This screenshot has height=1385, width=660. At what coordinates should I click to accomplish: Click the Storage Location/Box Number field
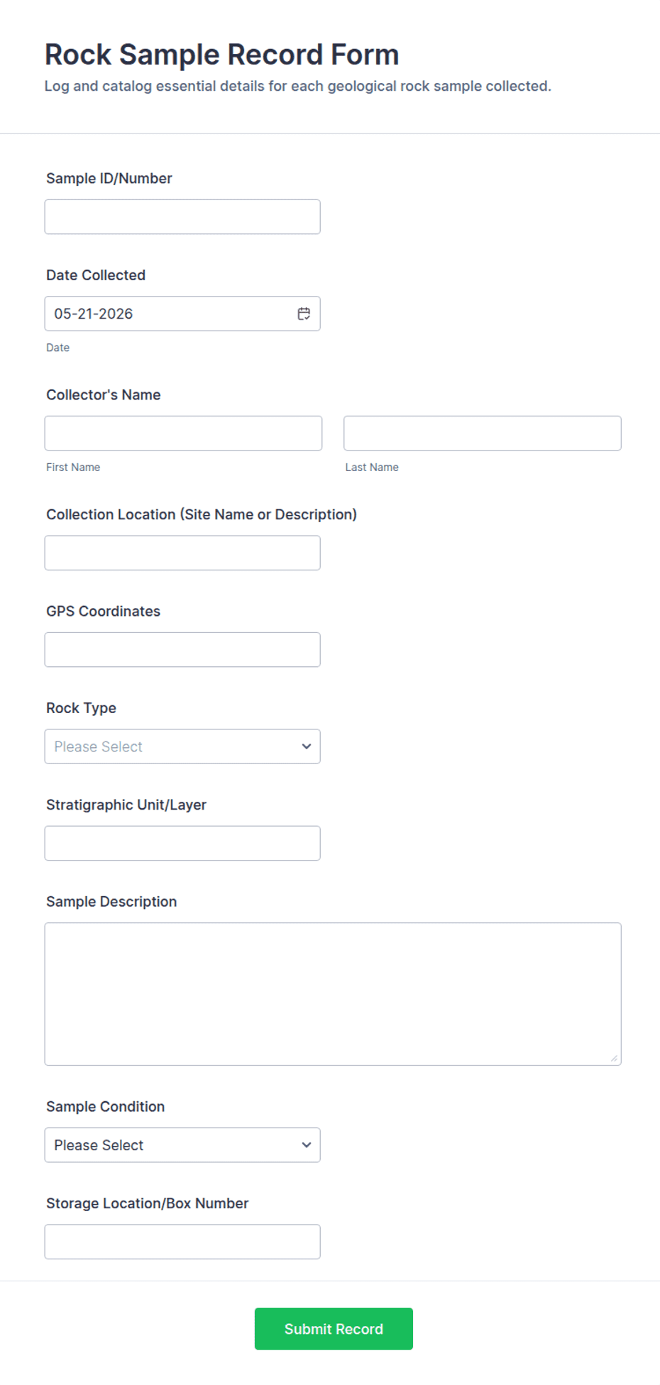[182, 1242]
